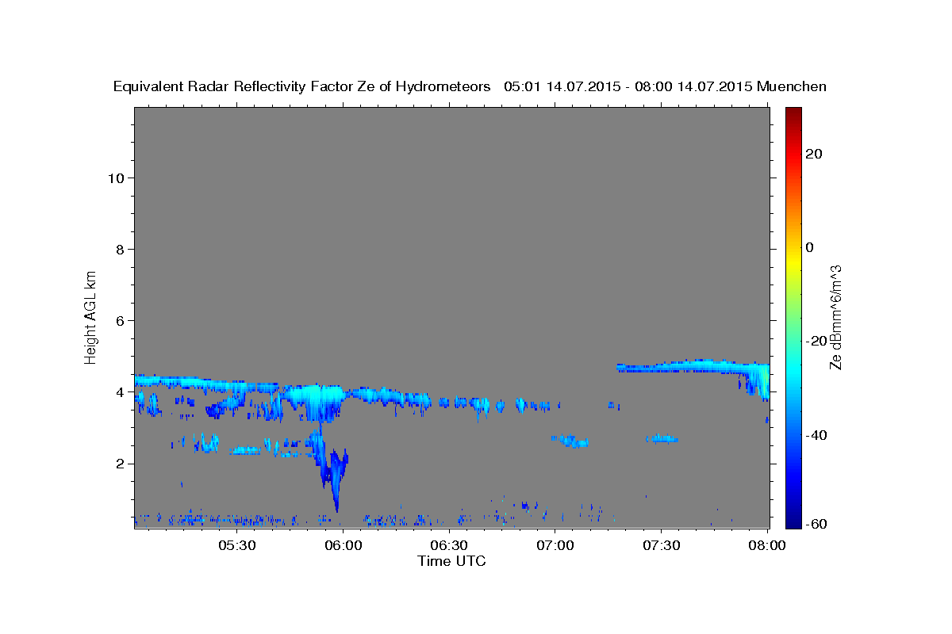Click the height axis label 8
952x634 pixels.
point(120,249)
